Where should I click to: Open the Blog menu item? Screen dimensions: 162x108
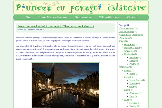(28, 17)
